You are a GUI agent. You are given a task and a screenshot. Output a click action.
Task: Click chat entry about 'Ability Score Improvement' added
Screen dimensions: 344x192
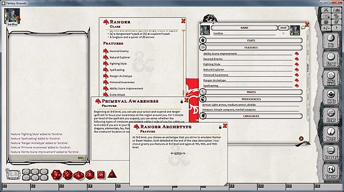point(45,152)
